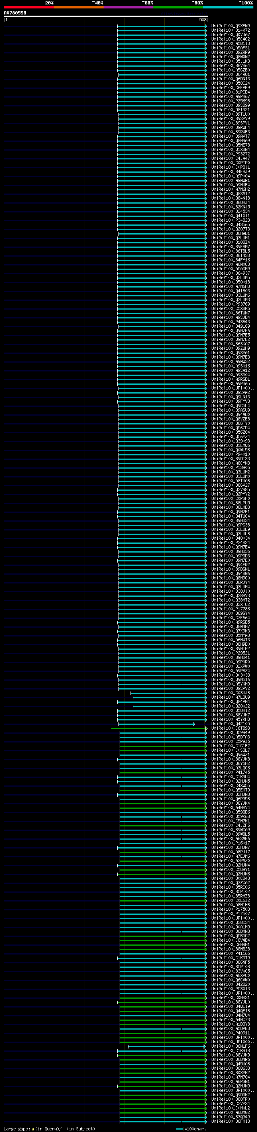The width and height of the screenshot is (257, 1132).
Task: Select hit label UniRef100_C6EVF9
Action: click(x=230, y=88)
